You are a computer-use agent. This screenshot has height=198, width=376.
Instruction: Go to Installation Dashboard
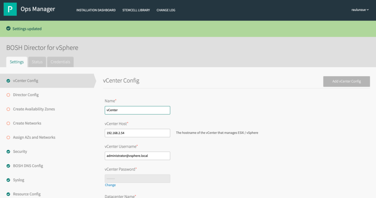[96, 10]
